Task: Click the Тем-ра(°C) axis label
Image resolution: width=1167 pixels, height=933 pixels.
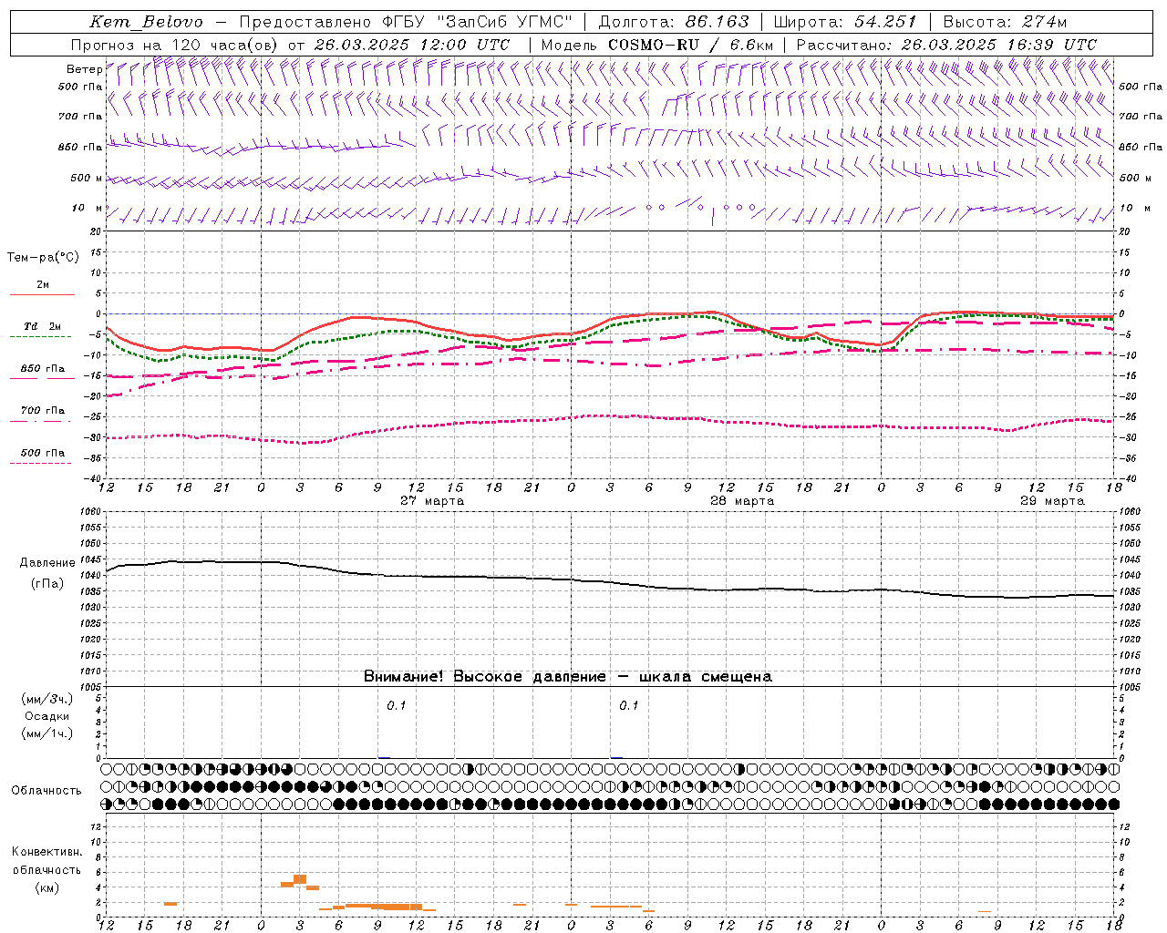Action: [43, 258]
